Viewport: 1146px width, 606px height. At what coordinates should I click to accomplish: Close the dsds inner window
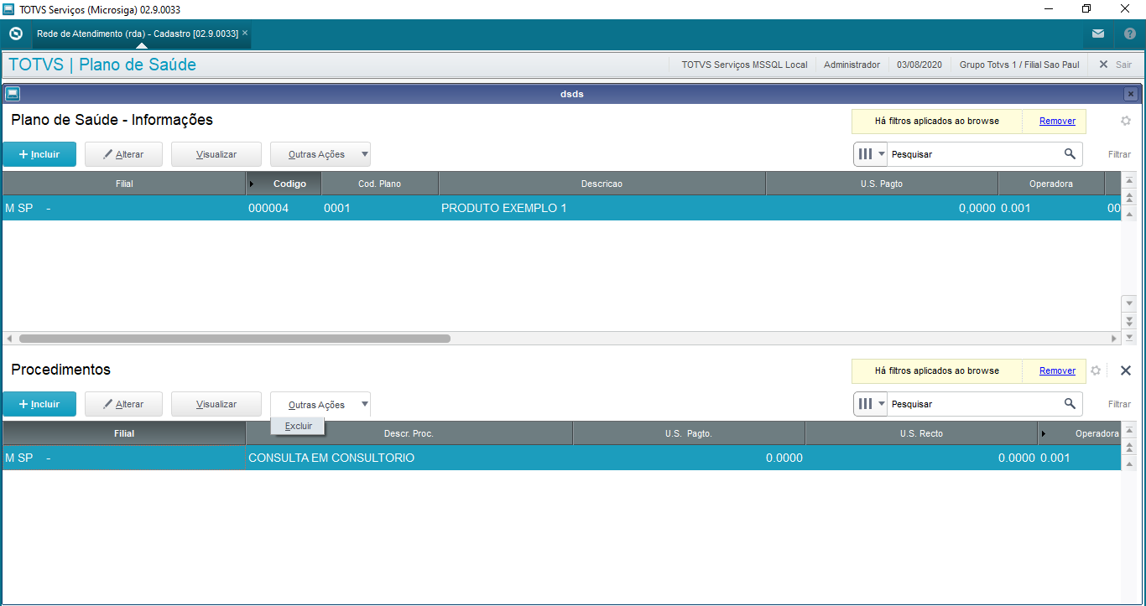(1131, 94)
